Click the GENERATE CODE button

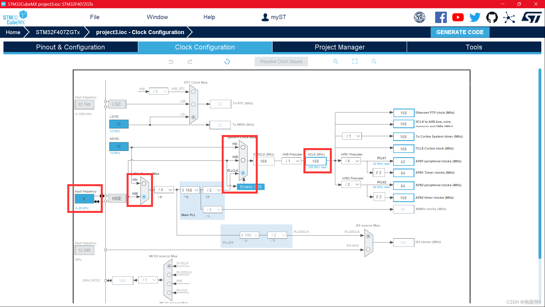tap(460, 32)
